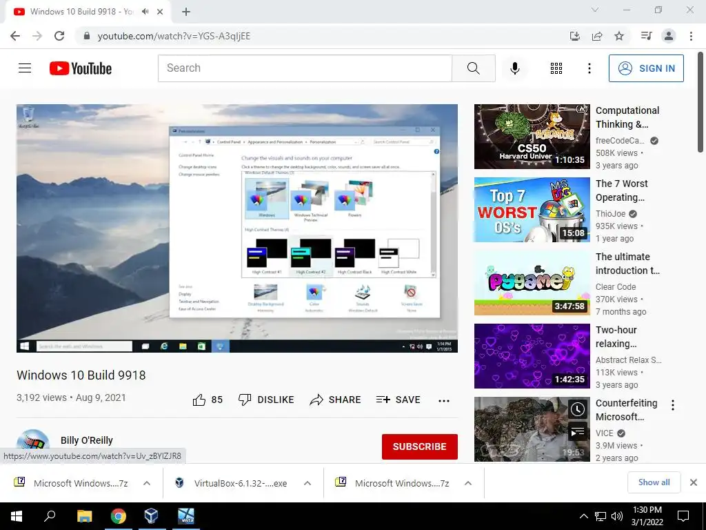Image resolution: width=706 pixels, height=530 pixels.
Task: Open Chrome profile avatar menu
Action: click(669, 36)
